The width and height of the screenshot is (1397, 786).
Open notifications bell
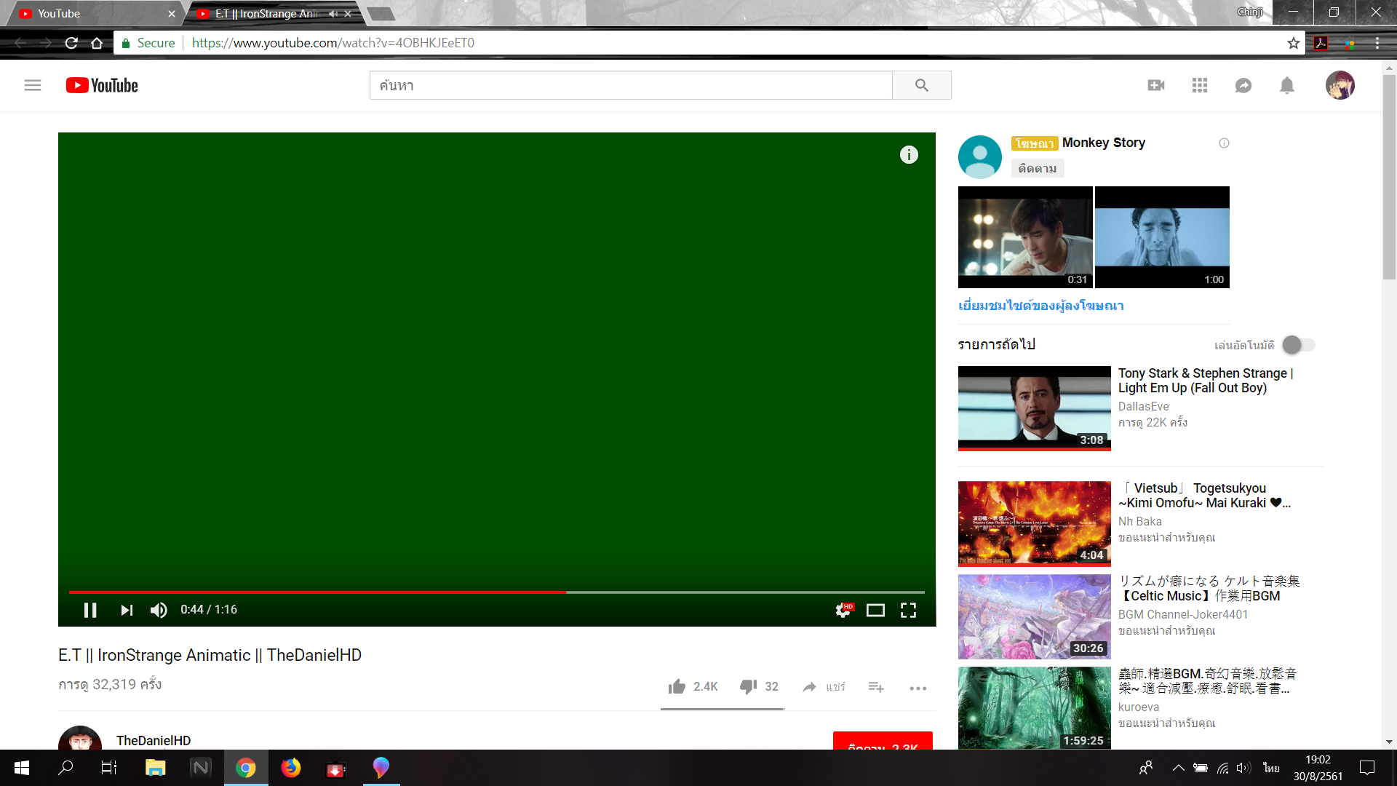coord(1286,86)
